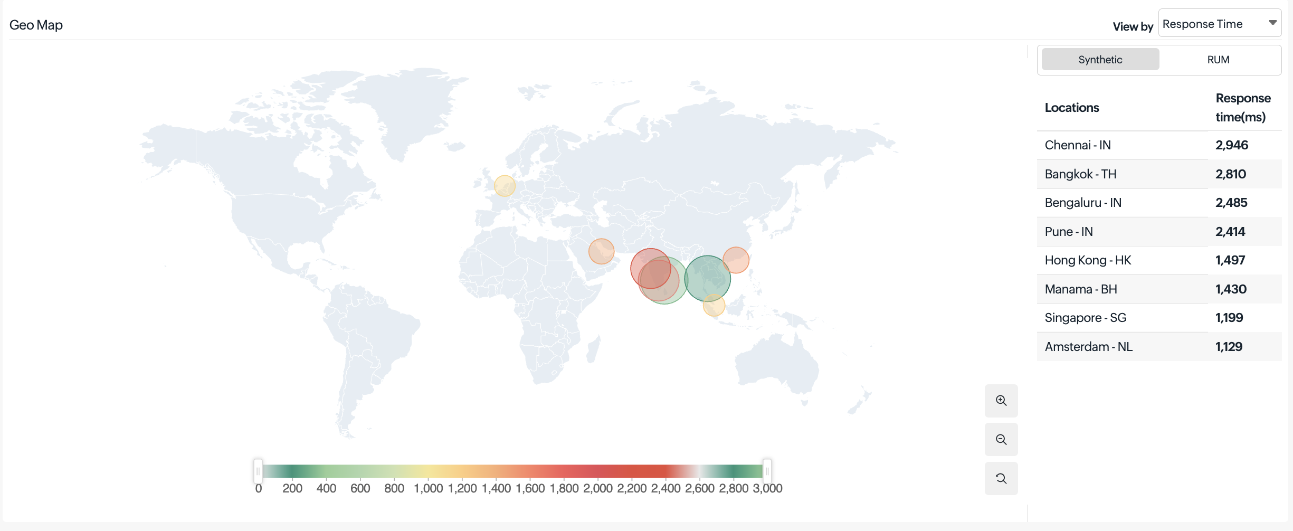Click the zoom out magnifier icon
Screen dimensions: 1293x531
[1001, 440]
